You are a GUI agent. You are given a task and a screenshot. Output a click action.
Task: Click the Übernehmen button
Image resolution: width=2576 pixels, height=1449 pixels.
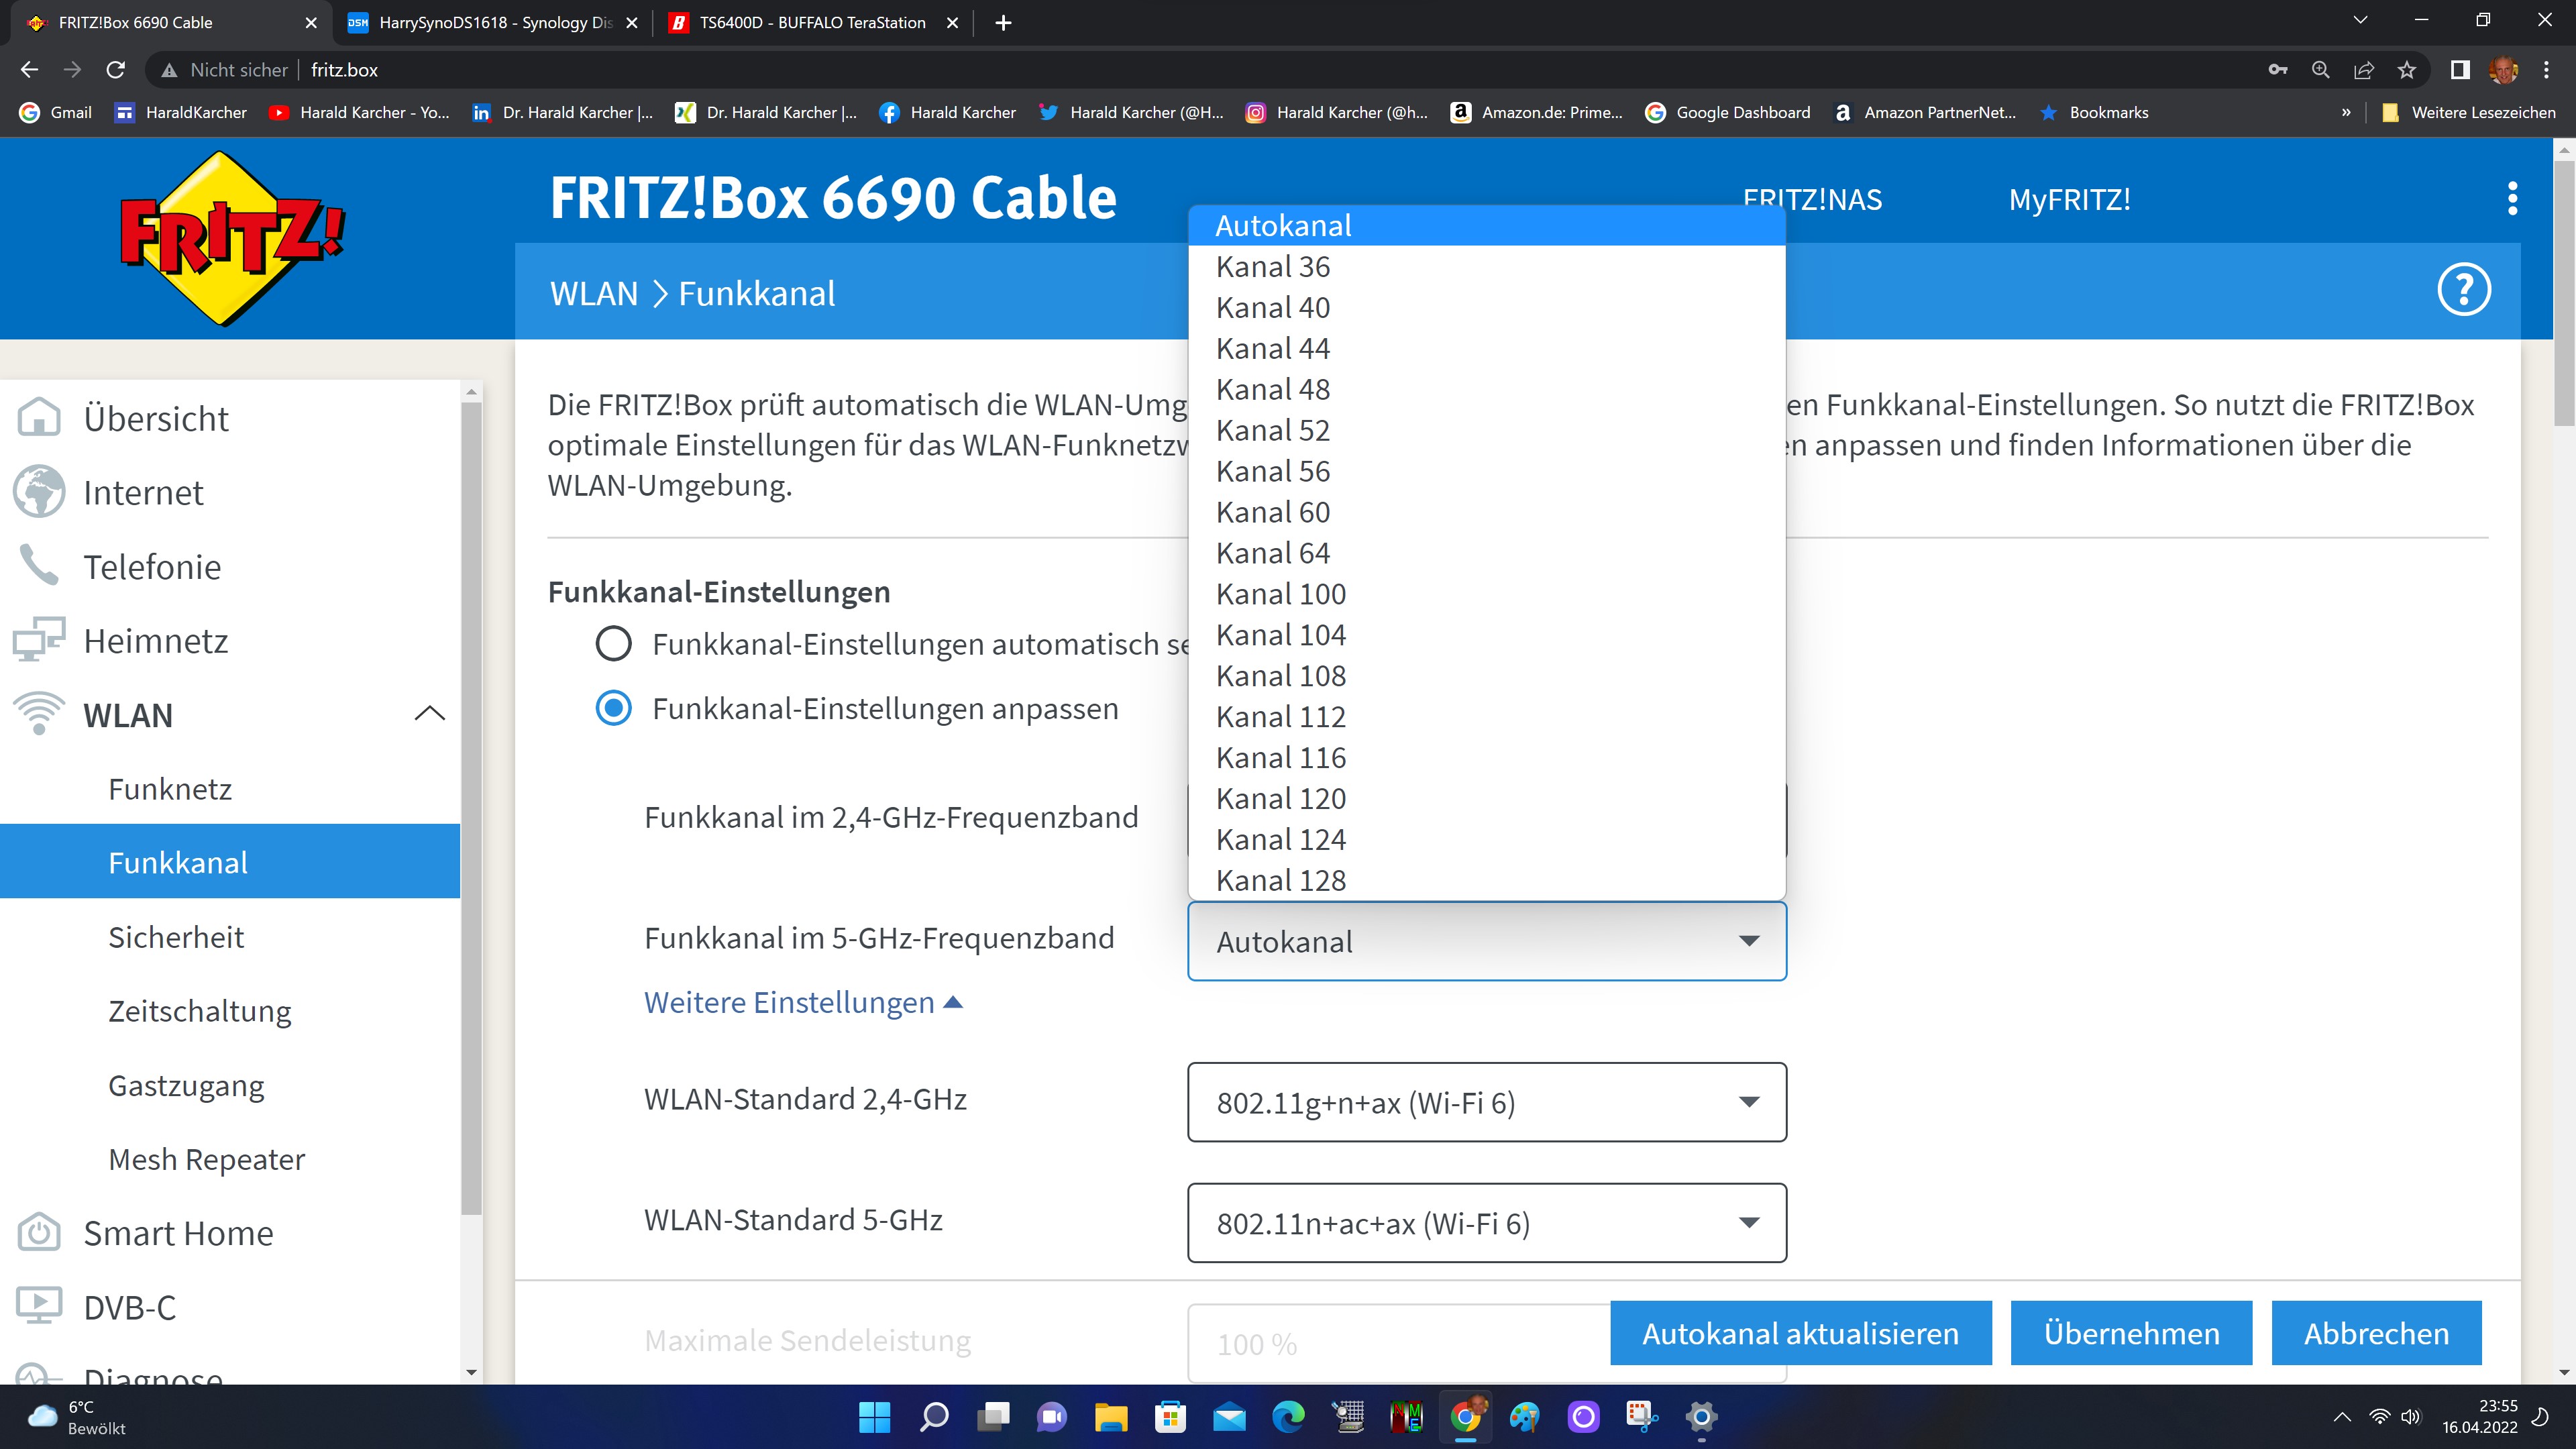tap(2131, 1333)
